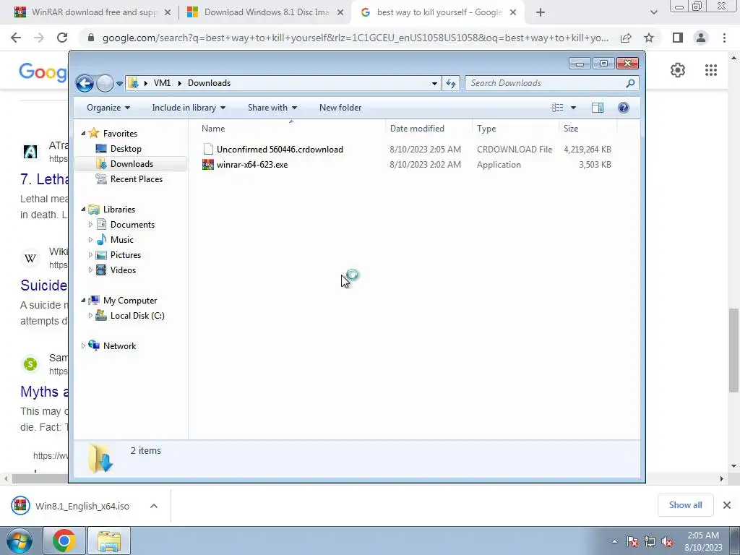Open the Videos library
Image resolution: width=740 pixels, height=555 pixels.
pos(123,270)
